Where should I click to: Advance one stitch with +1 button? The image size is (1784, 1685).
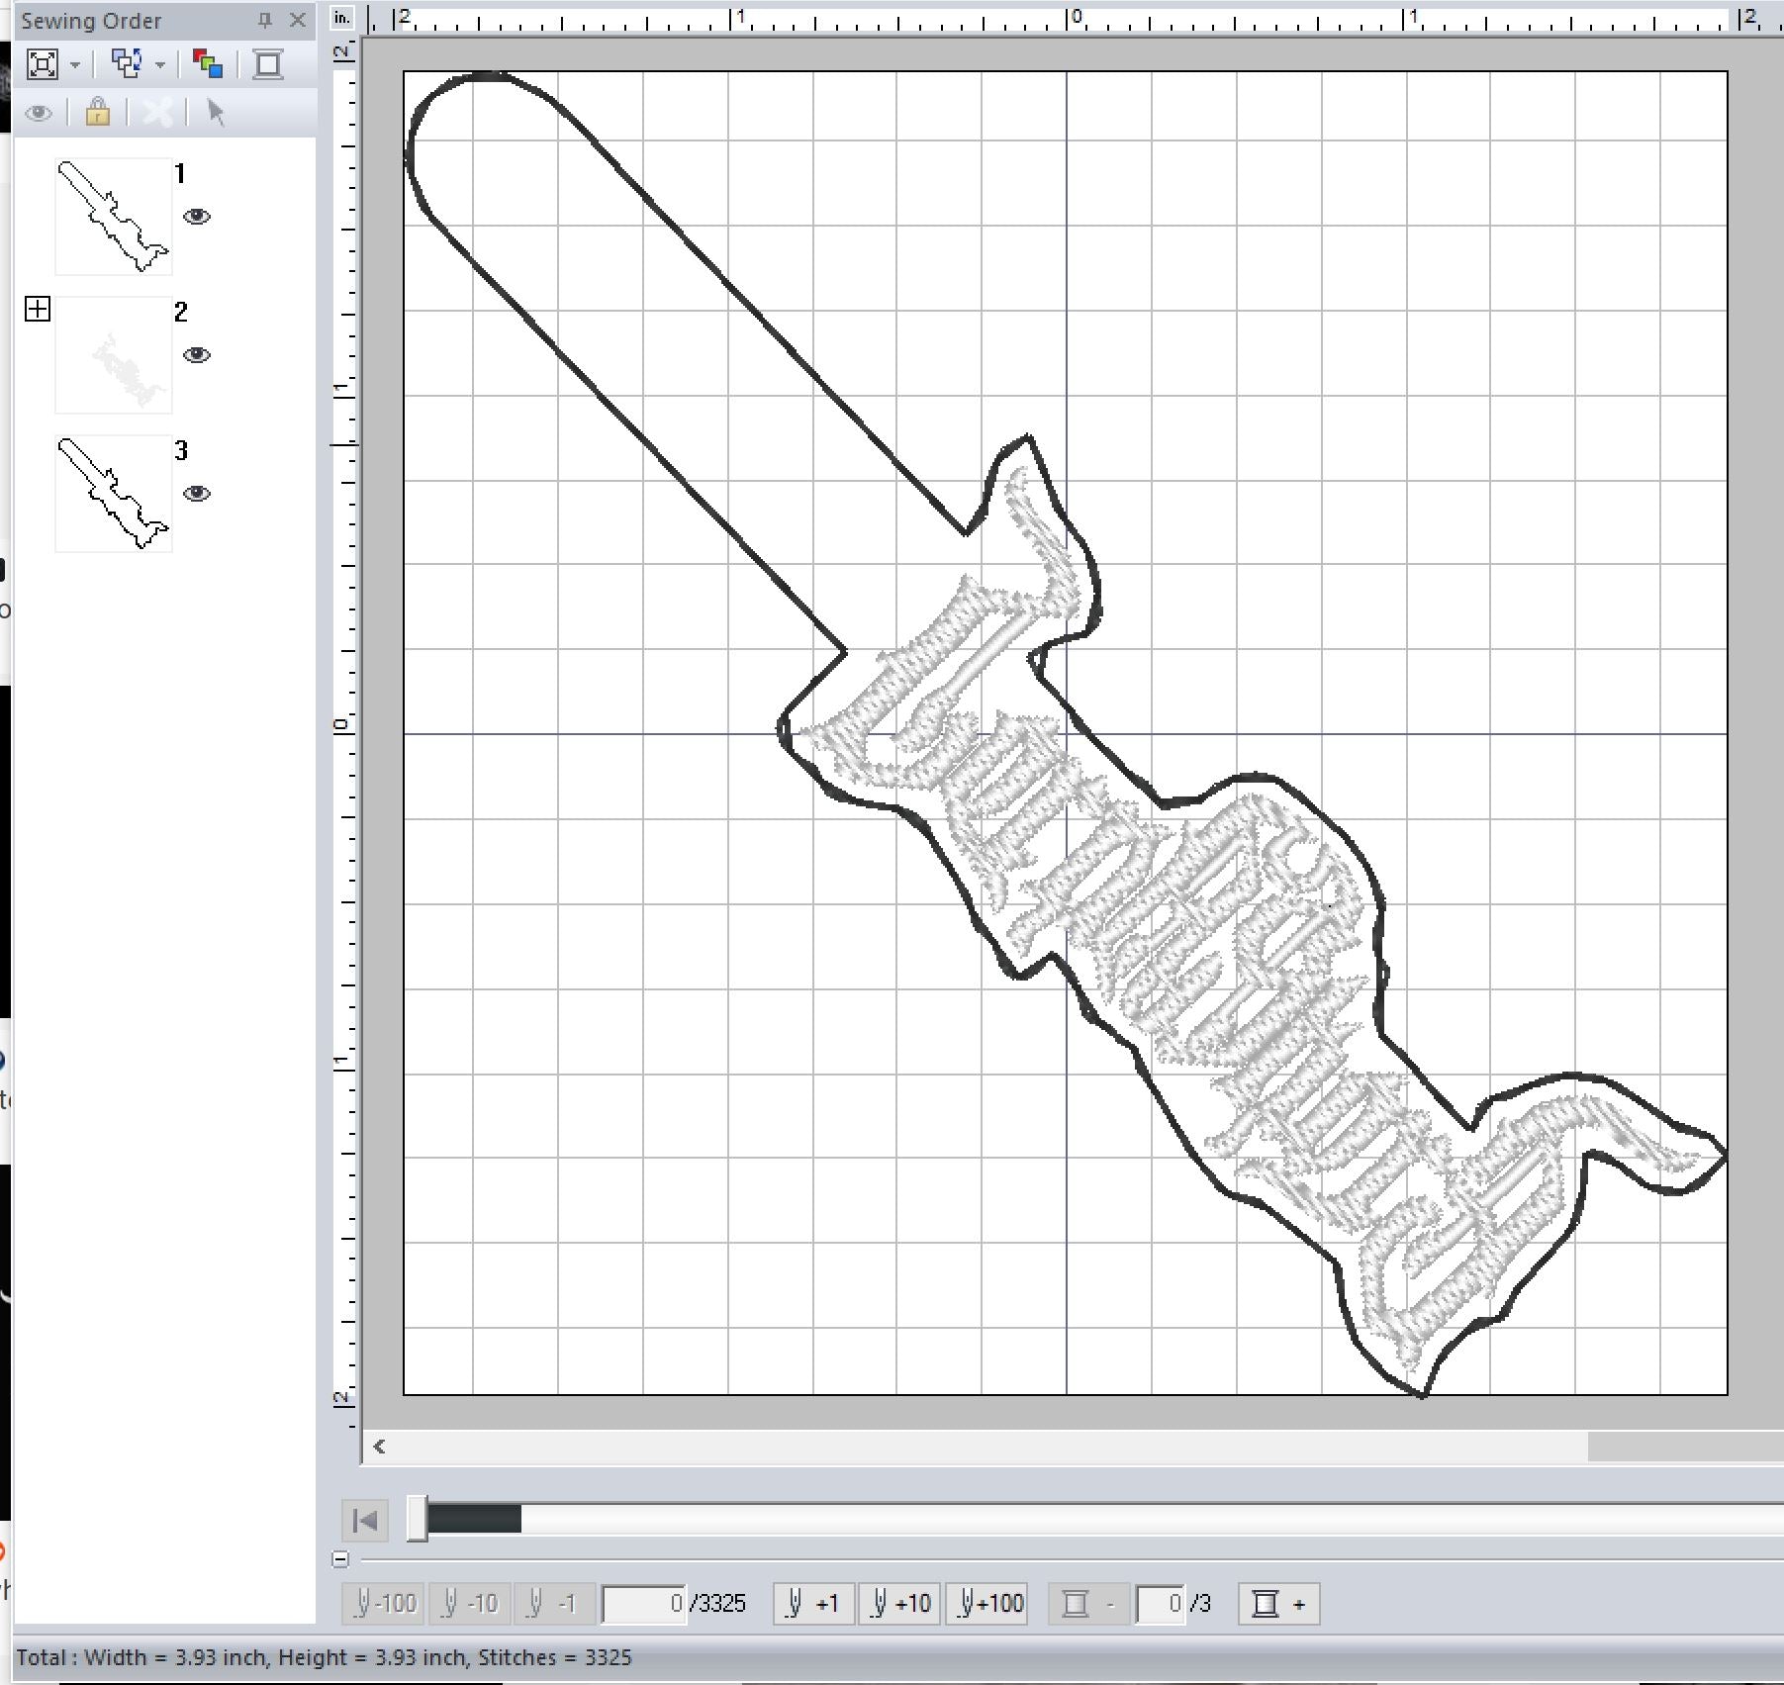pyautogui.click(x=812, y=1603)
